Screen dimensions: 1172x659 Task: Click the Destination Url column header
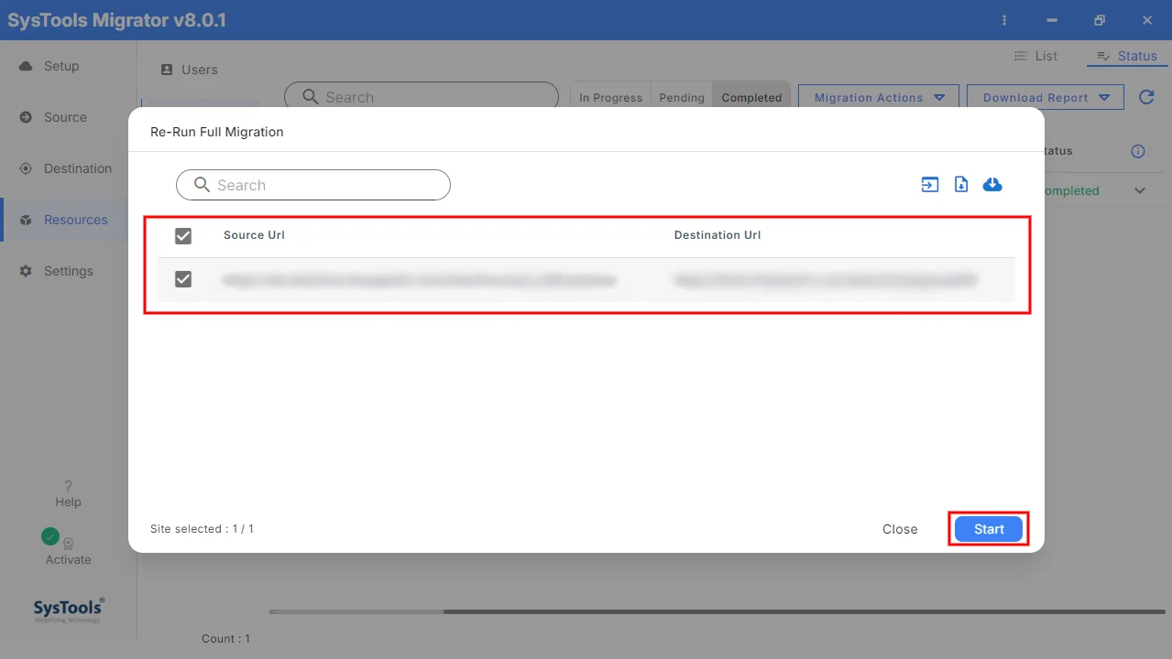coord(717,235)
